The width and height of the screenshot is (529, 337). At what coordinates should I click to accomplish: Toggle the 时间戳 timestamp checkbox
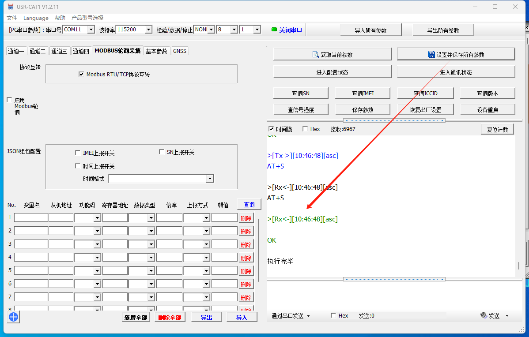pos(271,129)
